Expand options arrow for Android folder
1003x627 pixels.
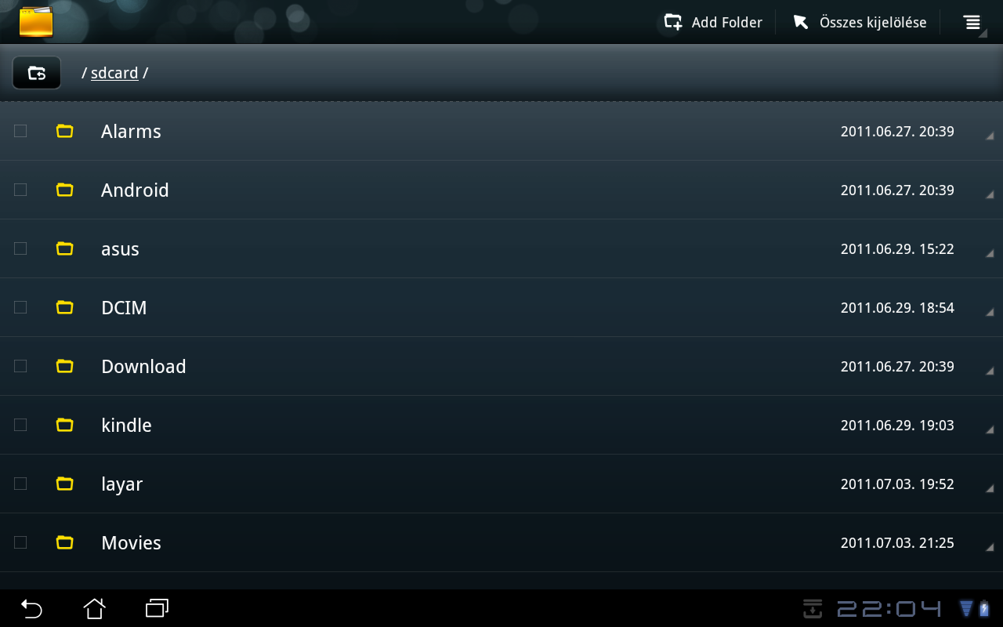(990, 194)
